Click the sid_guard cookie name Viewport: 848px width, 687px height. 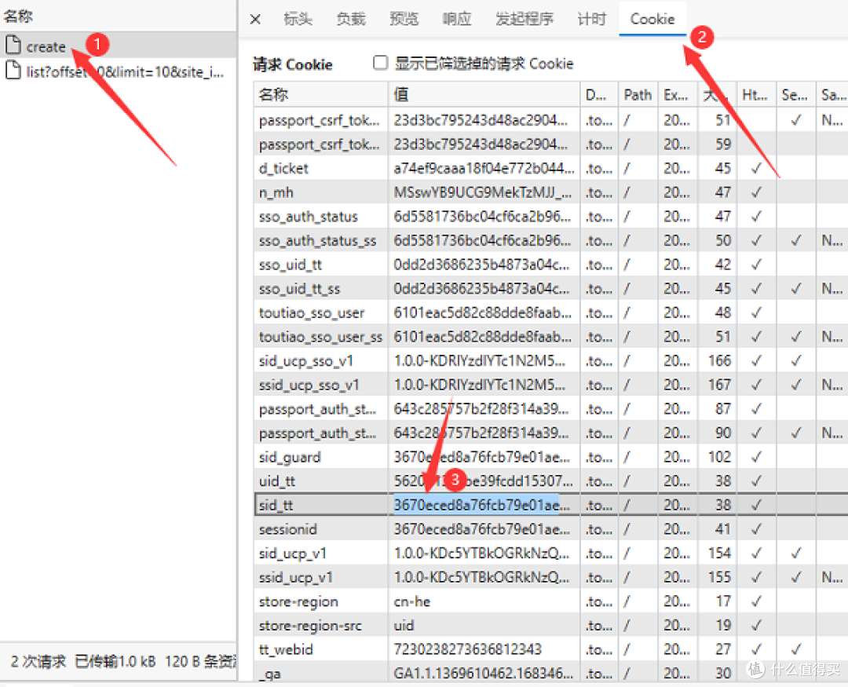click(289, 457)
